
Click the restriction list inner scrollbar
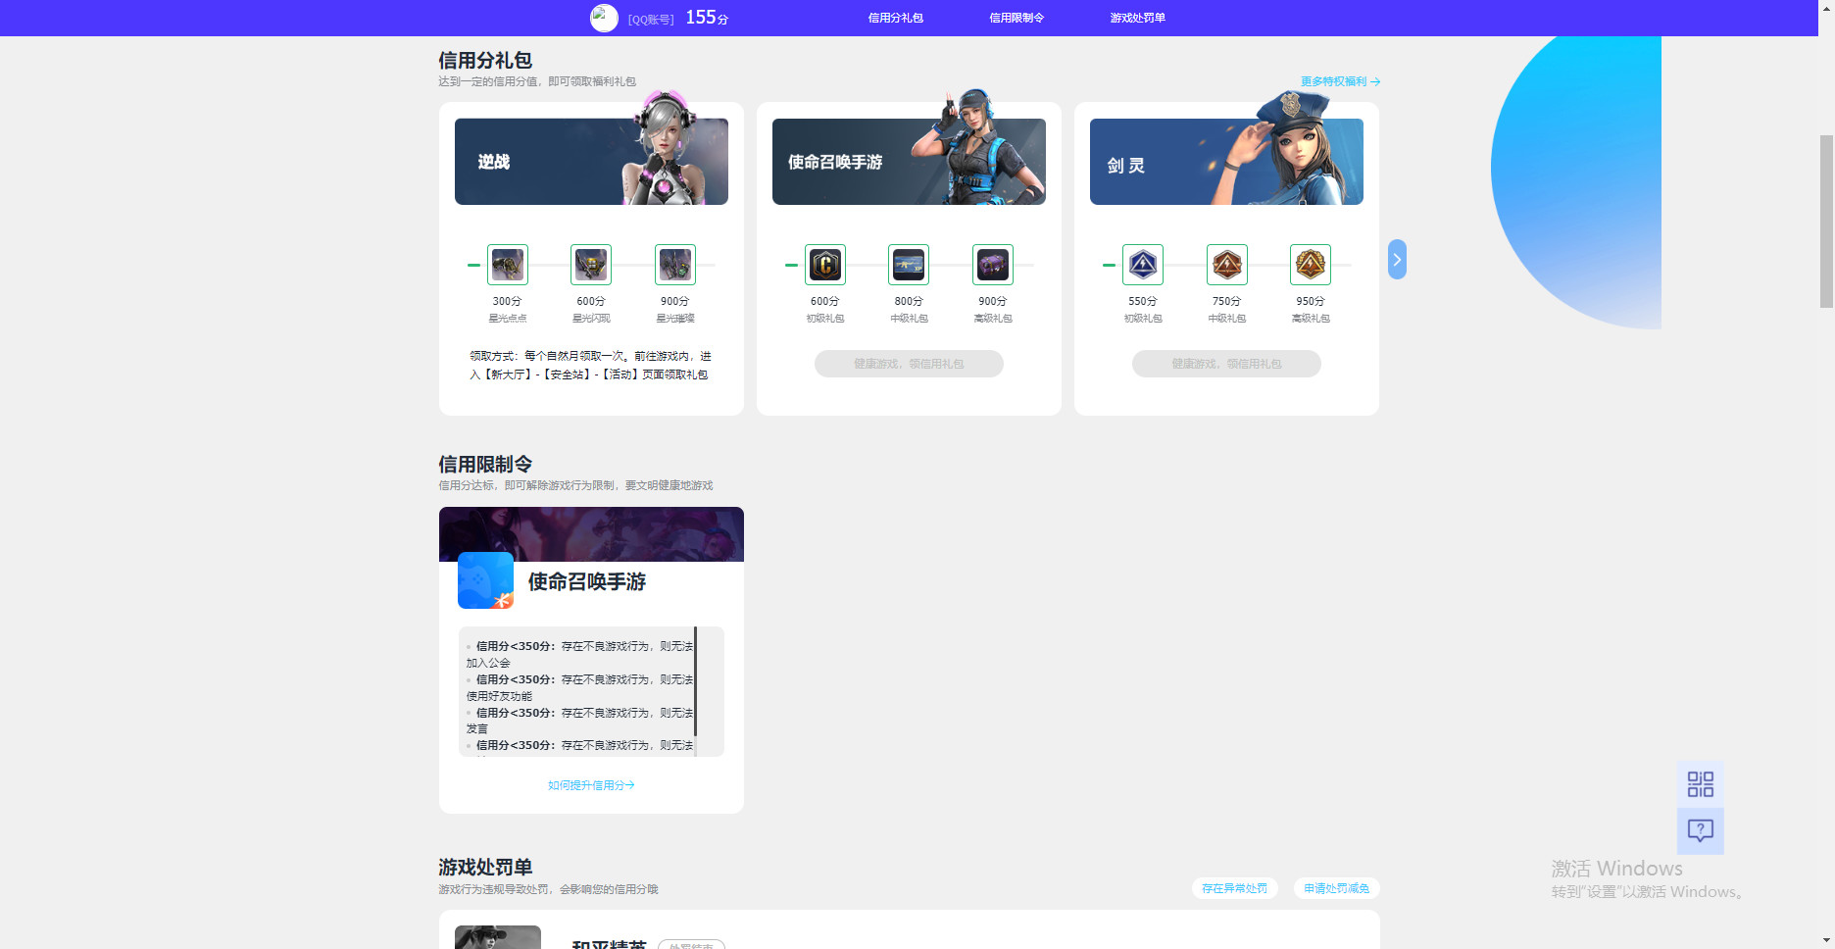pos(696,681)
